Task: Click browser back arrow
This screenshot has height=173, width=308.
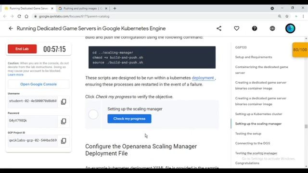Action: coord(5,16)
